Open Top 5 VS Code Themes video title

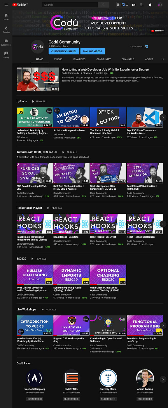pos(142,132)
